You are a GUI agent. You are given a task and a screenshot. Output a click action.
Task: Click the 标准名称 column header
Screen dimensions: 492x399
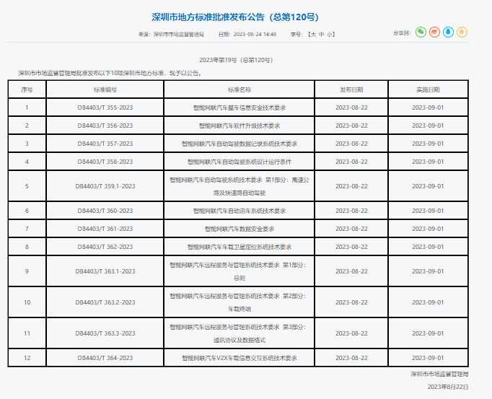239,89
